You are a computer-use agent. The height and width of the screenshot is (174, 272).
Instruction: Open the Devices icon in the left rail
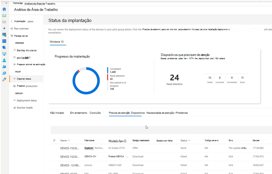click(x=4, y=34)
